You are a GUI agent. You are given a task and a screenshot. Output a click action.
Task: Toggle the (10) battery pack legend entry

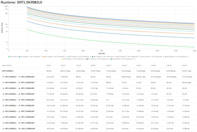[x=123, y=59]
